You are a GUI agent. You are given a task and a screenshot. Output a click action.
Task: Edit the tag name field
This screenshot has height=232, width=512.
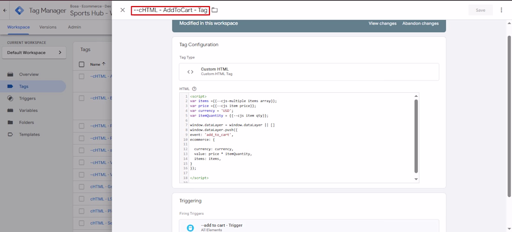coord(170,10)
